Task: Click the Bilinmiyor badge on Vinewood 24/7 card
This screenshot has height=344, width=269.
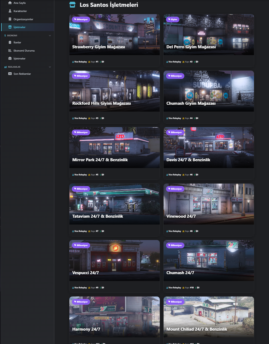Action: point(175,189)
